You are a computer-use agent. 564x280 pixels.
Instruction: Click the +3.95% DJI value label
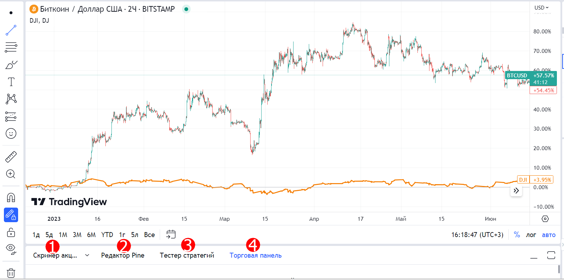542,180
